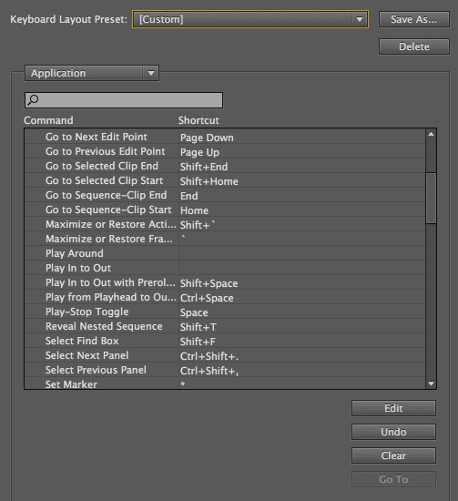Click the scrollbar thumb in the command list

click(431, 198)
